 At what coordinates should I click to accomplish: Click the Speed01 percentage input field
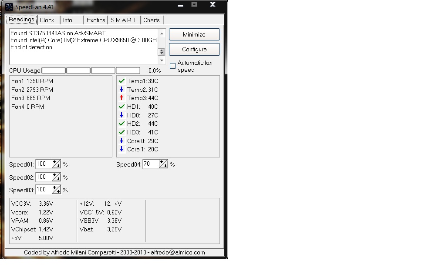pyautogui.click(x=44, y=164)
